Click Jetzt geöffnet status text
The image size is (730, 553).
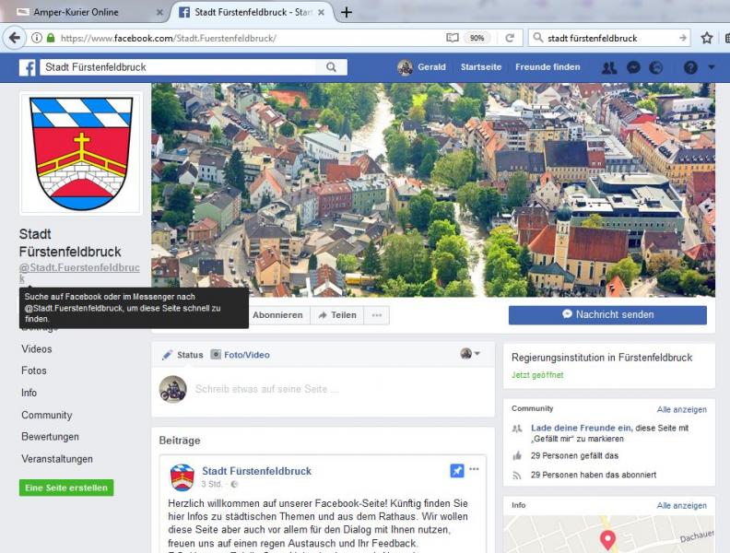point(537,375)
